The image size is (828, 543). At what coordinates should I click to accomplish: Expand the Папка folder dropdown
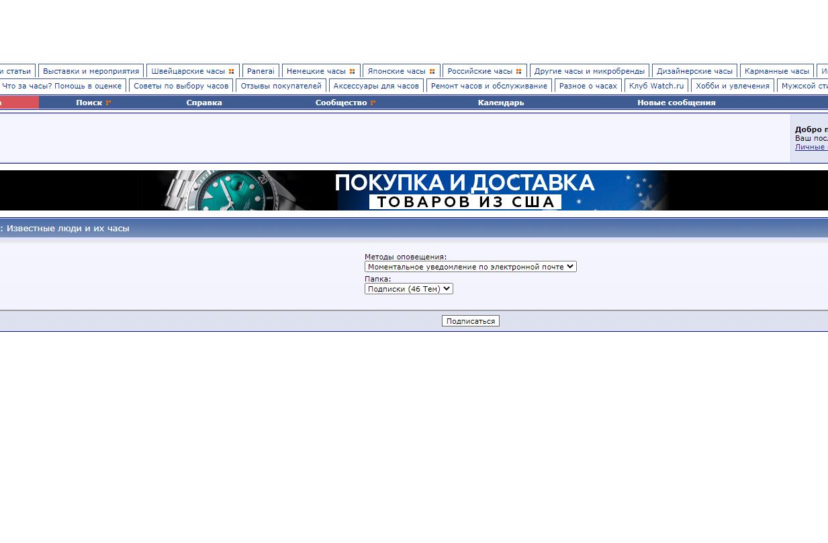408,289
